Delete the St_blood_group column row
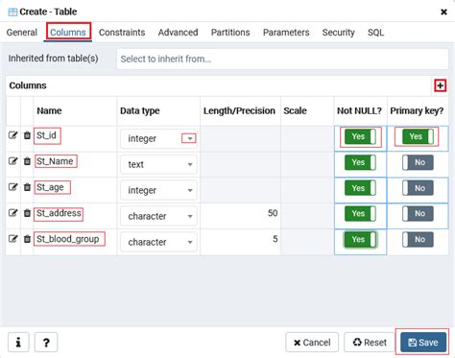The height and width of the screenshot is (358, 455). tap(27, 239)
